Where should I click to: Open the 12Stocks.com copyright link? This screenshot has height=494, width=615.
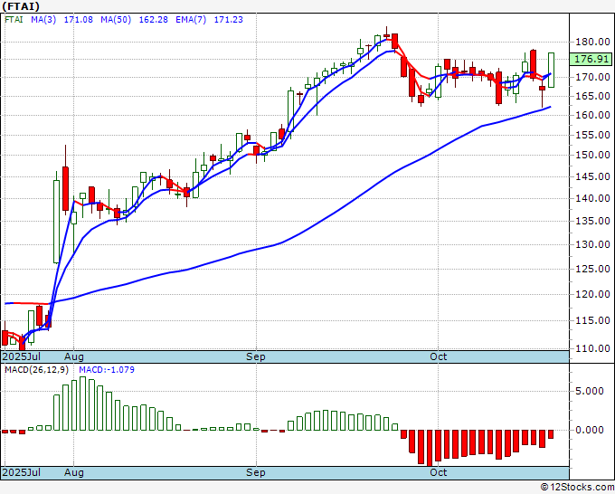click(577, 488)
